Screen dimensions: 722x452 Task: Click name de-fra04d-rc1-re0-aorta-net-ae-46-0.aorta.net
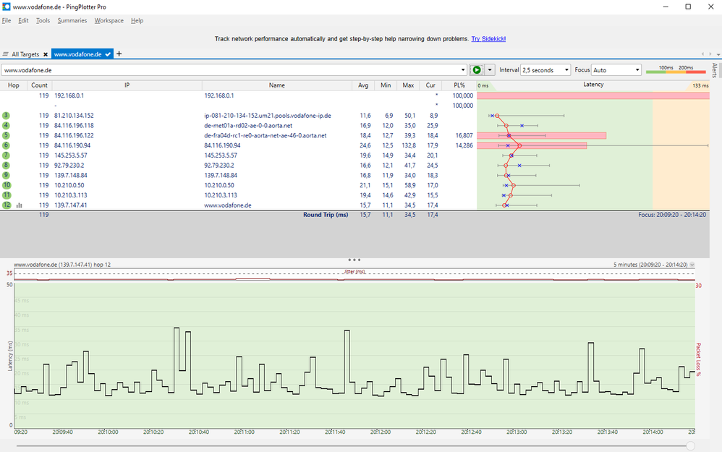pos(266,135)
